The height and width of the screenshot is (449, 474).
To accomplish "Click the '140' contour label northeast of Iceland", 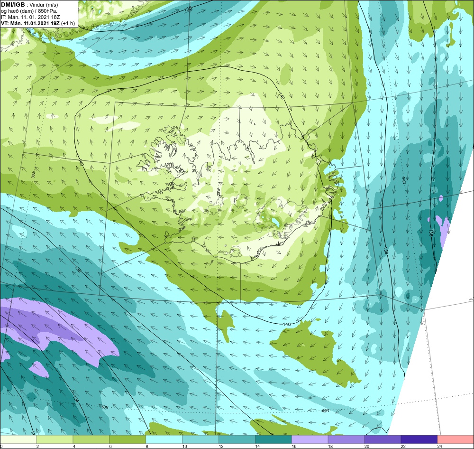I will pyautogui.click(x=282, y=96).
